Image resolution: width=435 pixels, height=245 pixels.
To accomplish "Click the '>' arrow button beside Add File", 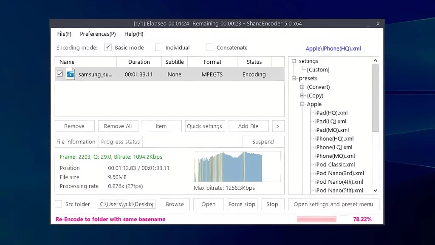I will (278, 126).
